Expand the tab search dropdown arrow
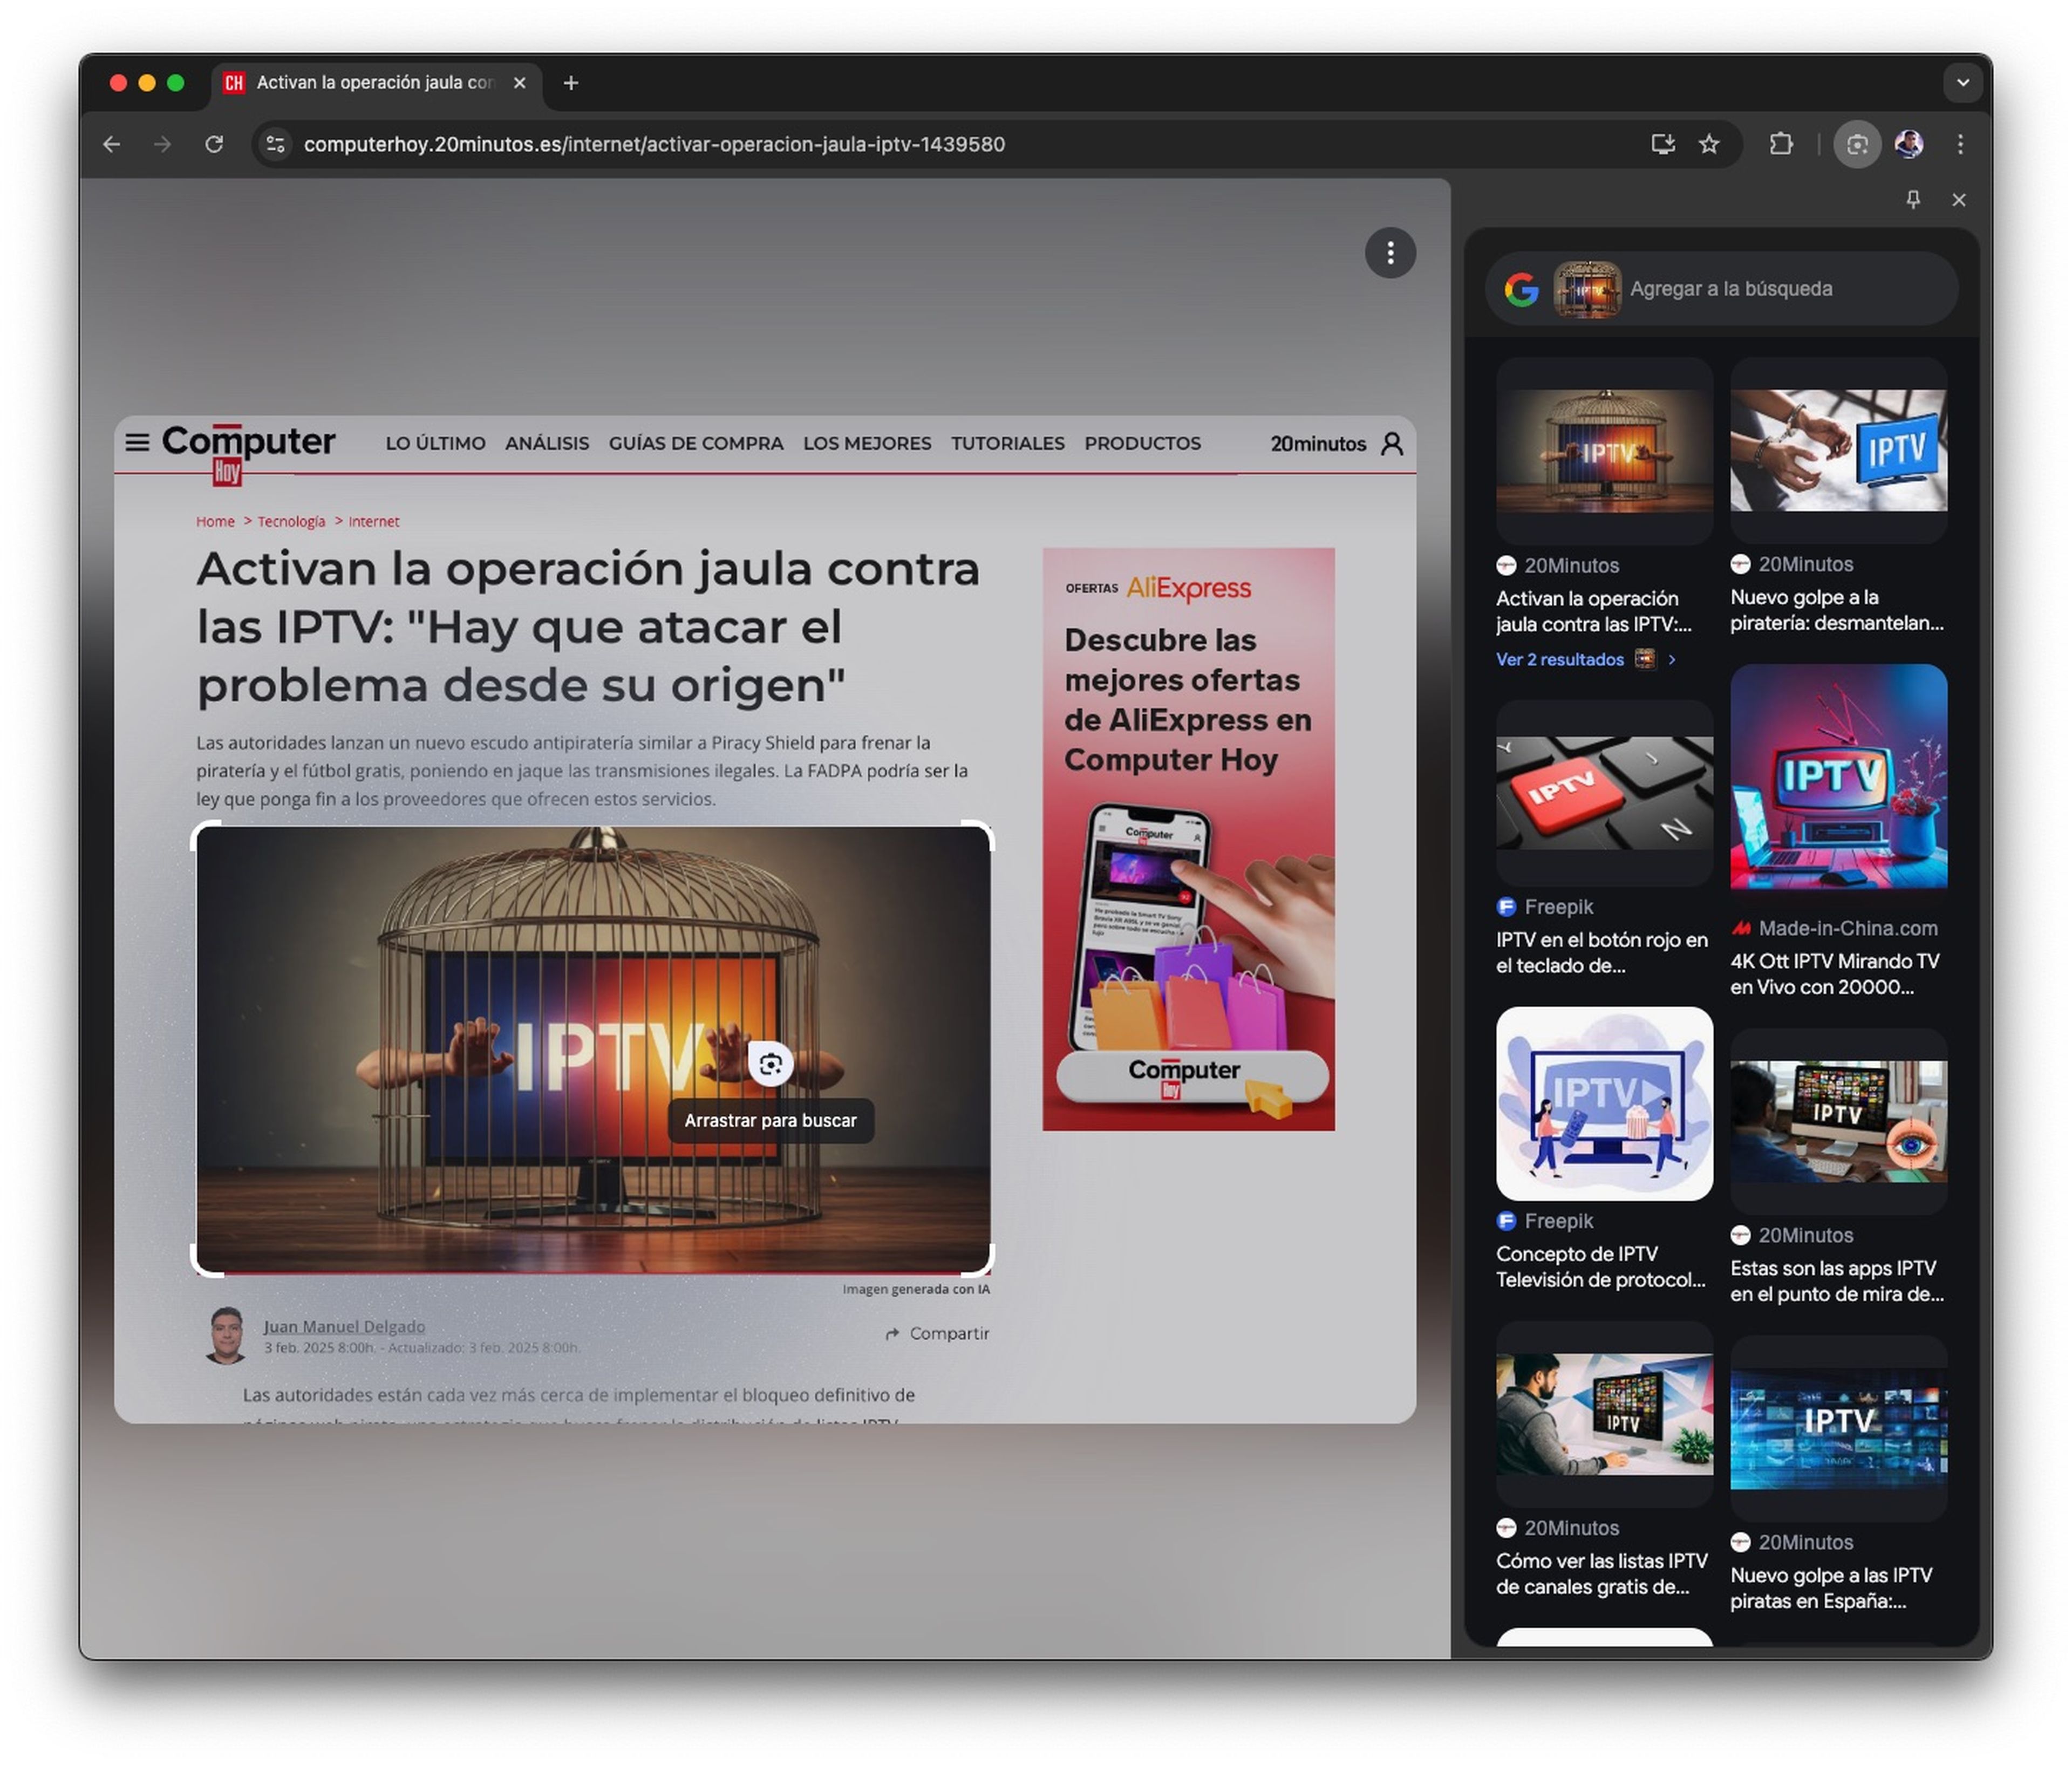 [x=1962, y=83]
